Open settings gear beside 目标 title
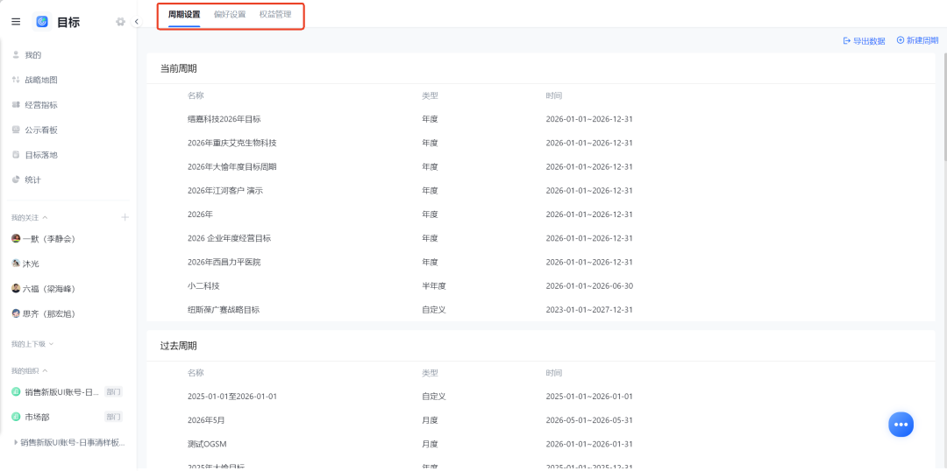The height and width of the screenshot is (471, 947). (120, 22)
